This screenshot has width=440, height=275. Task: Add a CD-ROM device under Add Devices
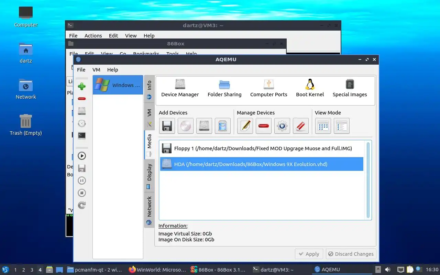pos(186,126)
